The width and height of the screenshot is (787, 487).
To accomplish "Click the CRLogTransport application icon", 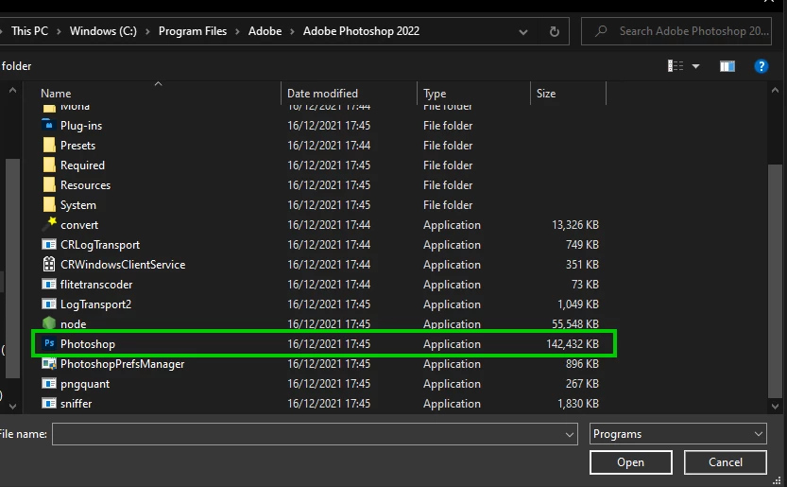I will point(49,244).
